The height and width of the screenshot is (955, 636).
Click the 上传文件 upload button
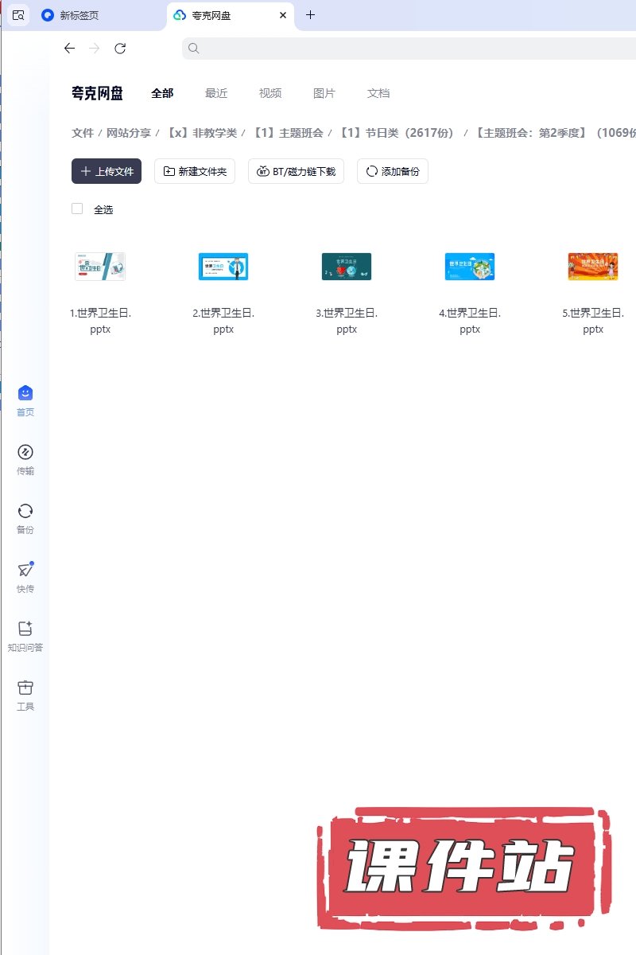[107, 171]
